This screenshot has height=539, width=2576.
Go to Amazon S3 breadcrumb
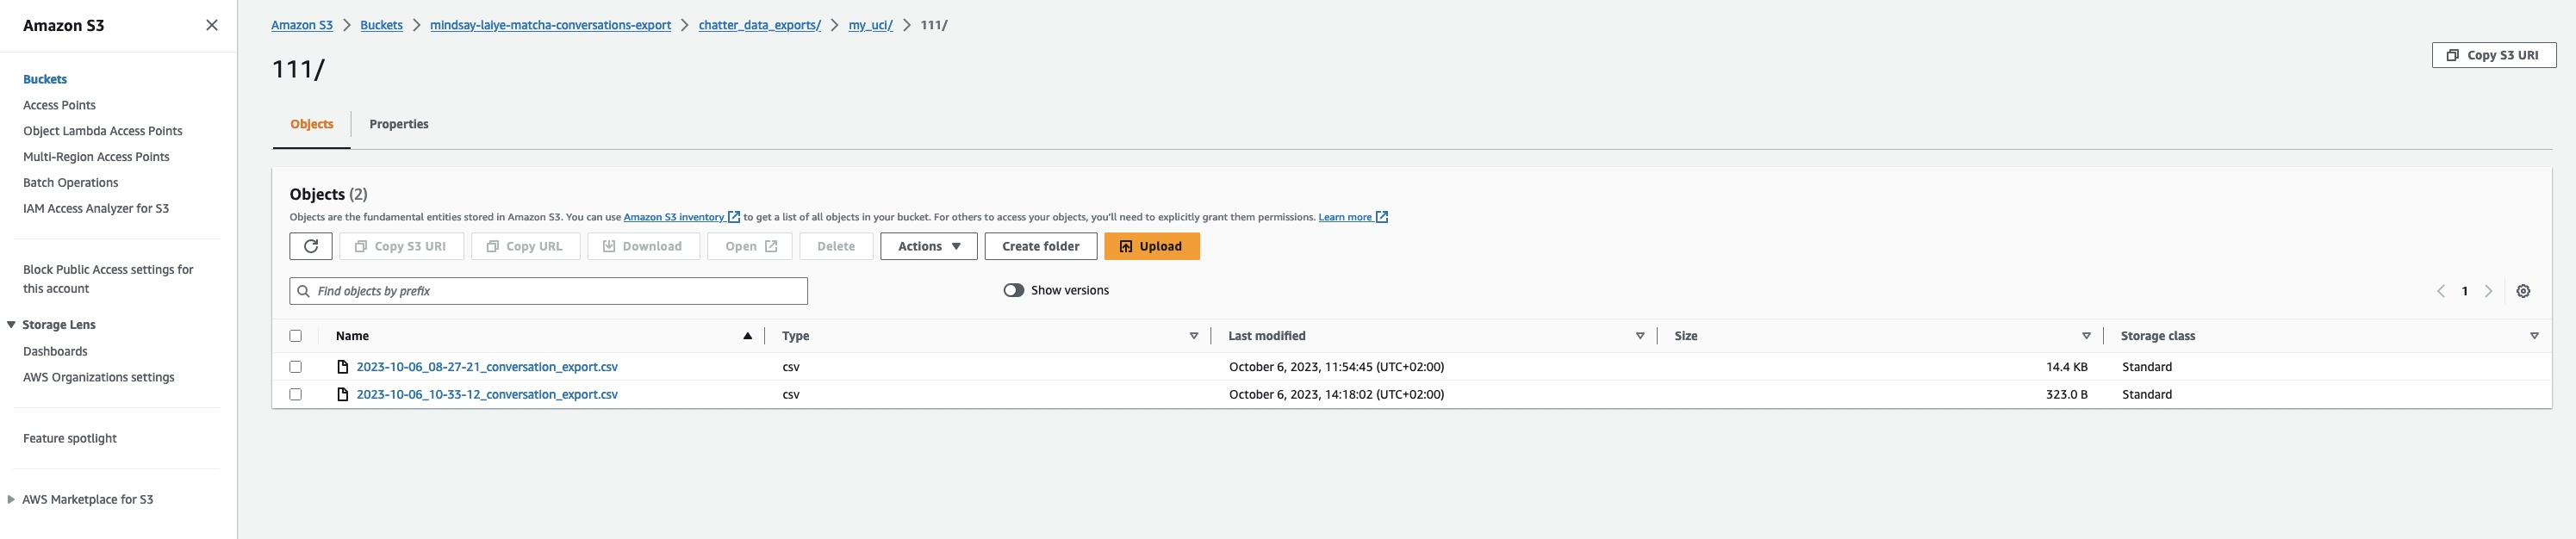302,25
